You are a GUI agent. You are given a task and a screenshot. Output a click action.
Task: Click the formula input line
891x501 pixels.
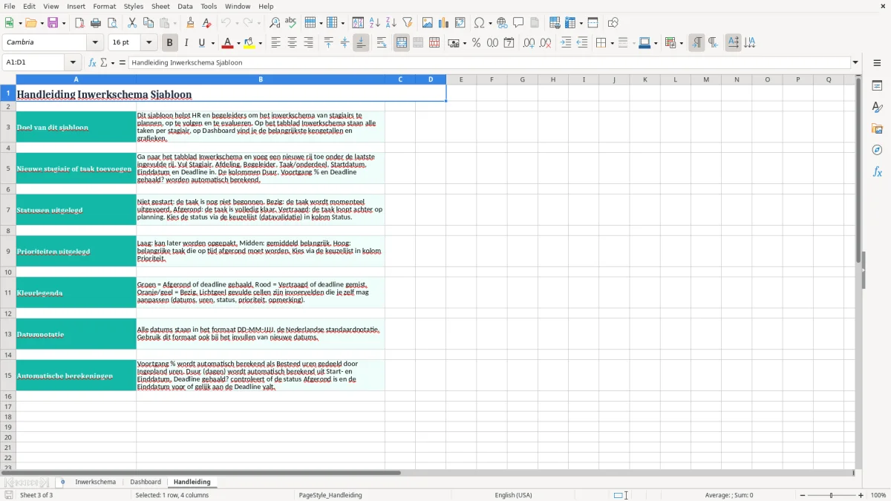[x=489, y=63]
